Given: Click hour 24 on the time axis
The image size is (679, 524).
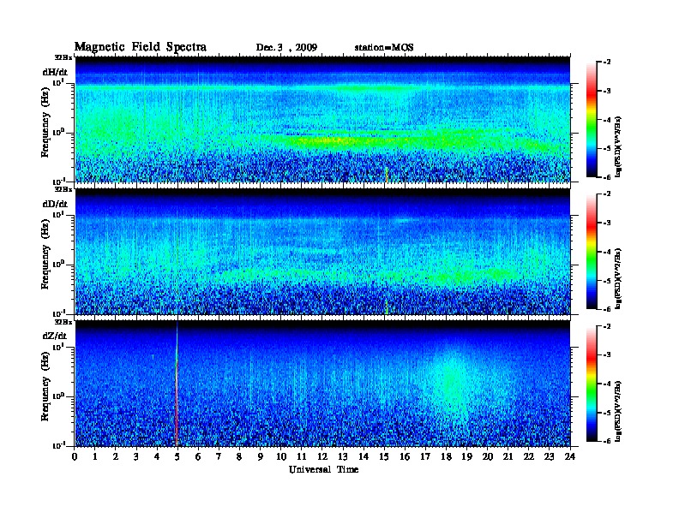Looking at the screenshot, I should pos(570,457).
